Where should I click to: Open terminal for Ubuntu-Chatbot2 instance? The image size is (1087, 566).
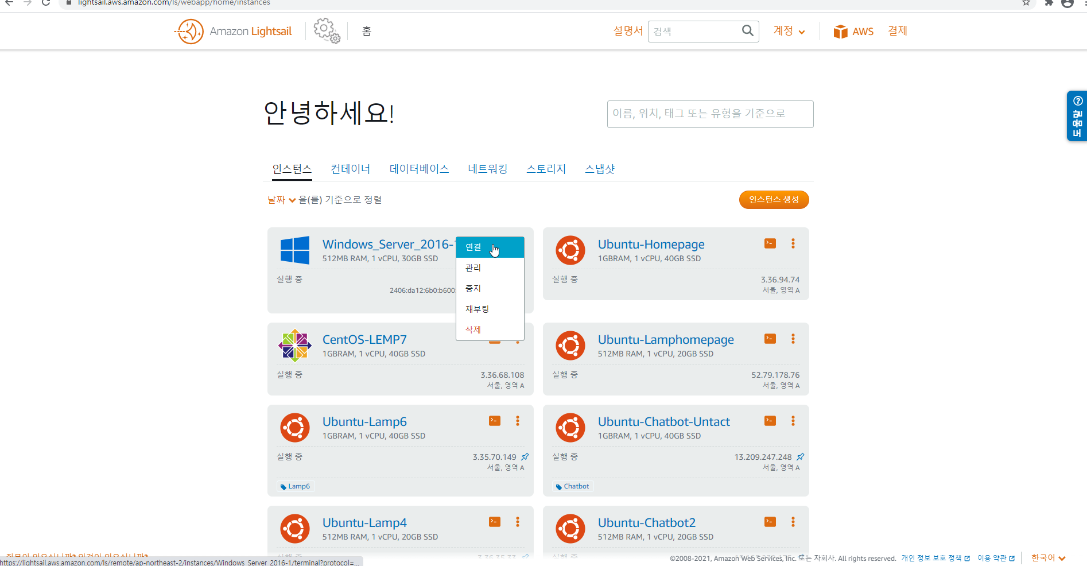tap(770, 522)
